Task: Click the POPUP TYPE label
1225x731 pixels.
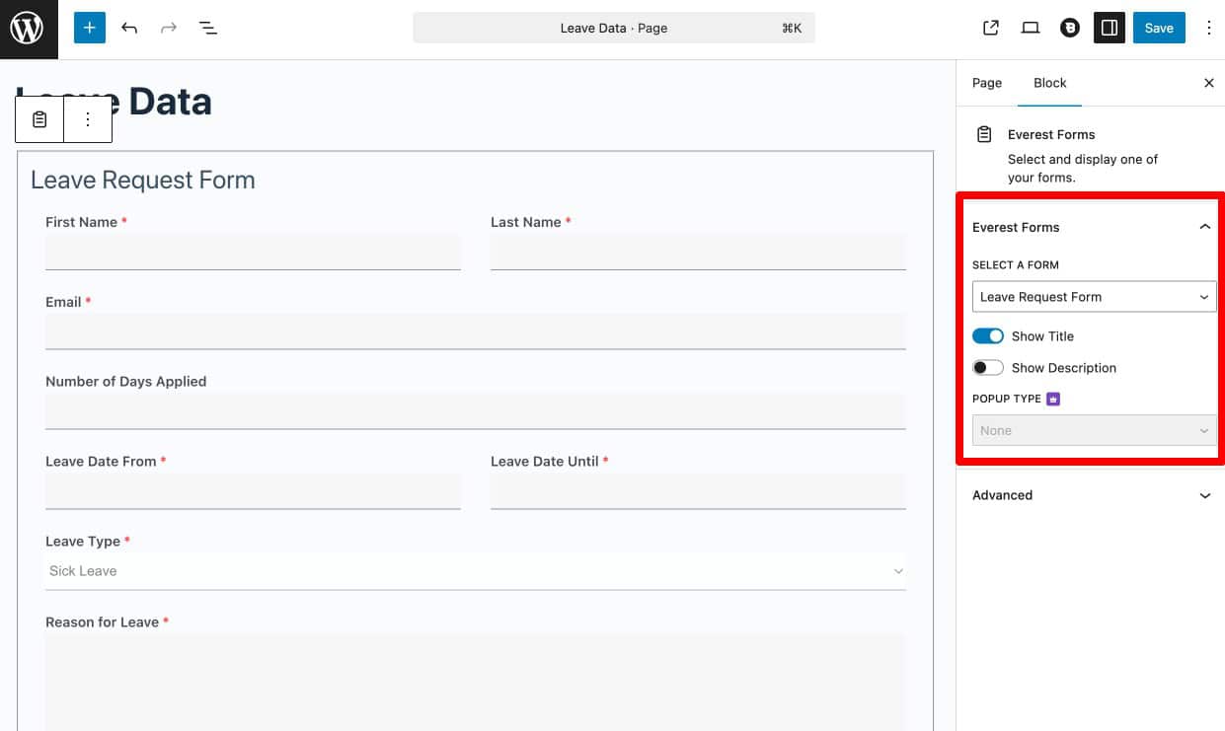Action: pyautogui.click(x=1007, y=399)
